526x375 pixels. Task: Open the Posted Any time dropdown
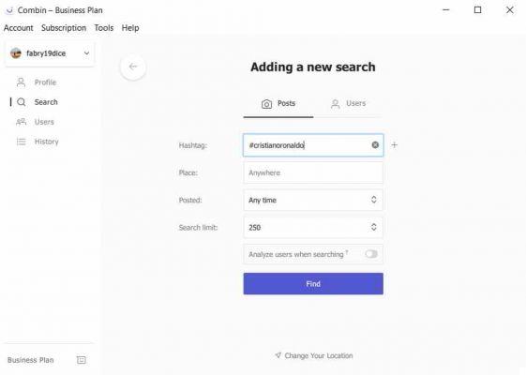pyautogui.click(x=313, y=200)
